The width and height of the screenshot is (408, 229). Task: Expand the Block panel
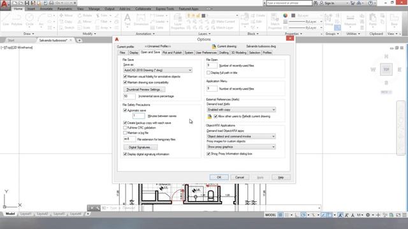(x=253, y=34)
